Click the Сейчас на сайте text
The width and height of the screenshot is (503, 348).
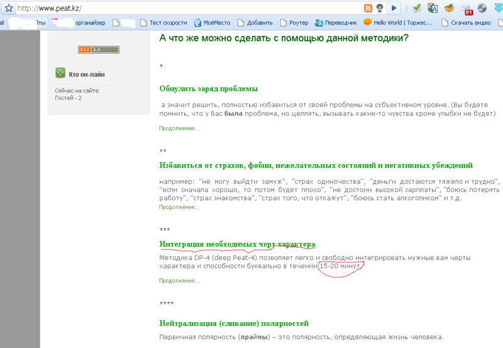click(x=77, y=91)
